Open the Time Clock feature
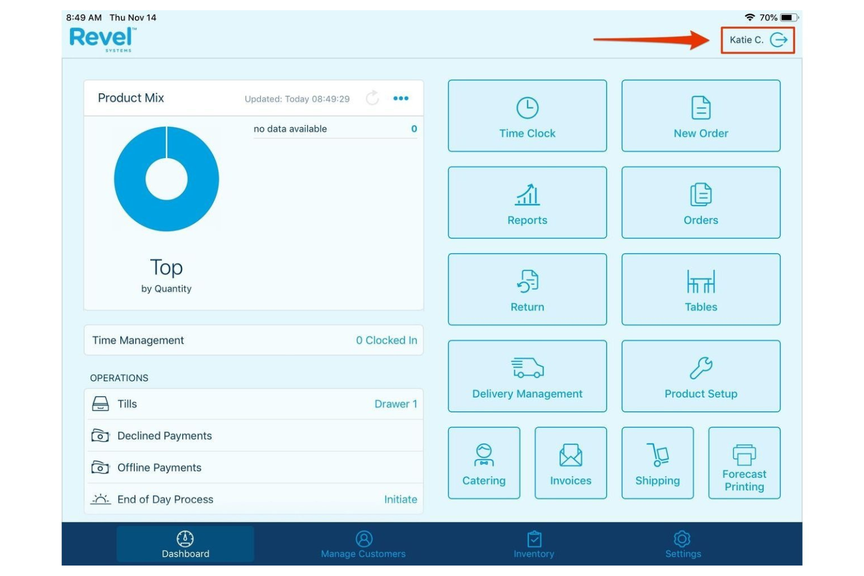The height and width of the screenshot is (576, 864). [527, 116]
